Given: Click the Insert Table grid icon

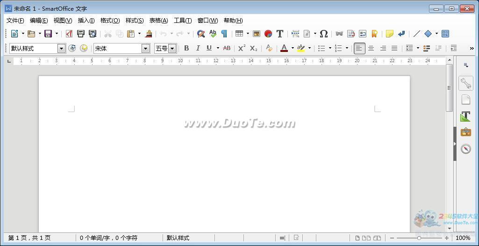Looking at the screenshot, I should tap(239, 34).
